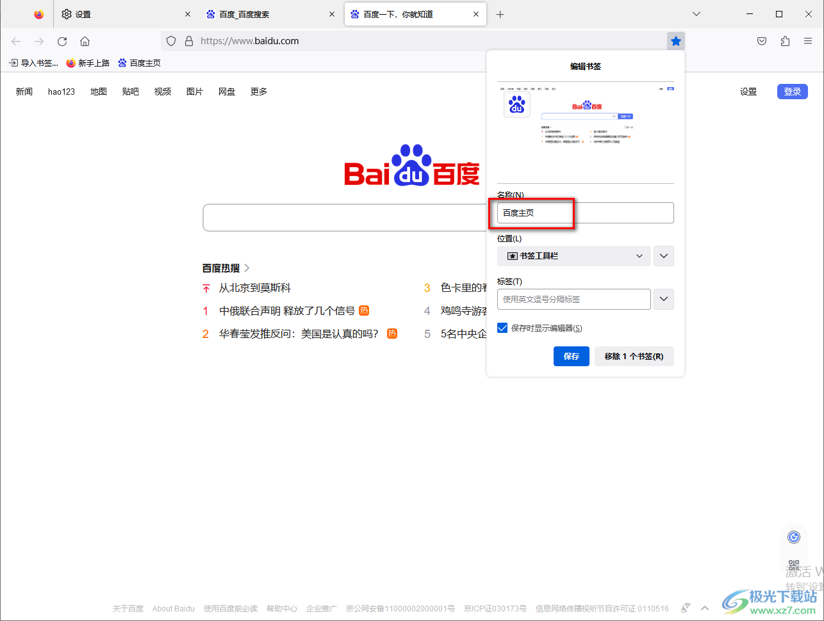
Task: Click the 京公网安备11000002000001号 link
Action: [x=400, y=609]
